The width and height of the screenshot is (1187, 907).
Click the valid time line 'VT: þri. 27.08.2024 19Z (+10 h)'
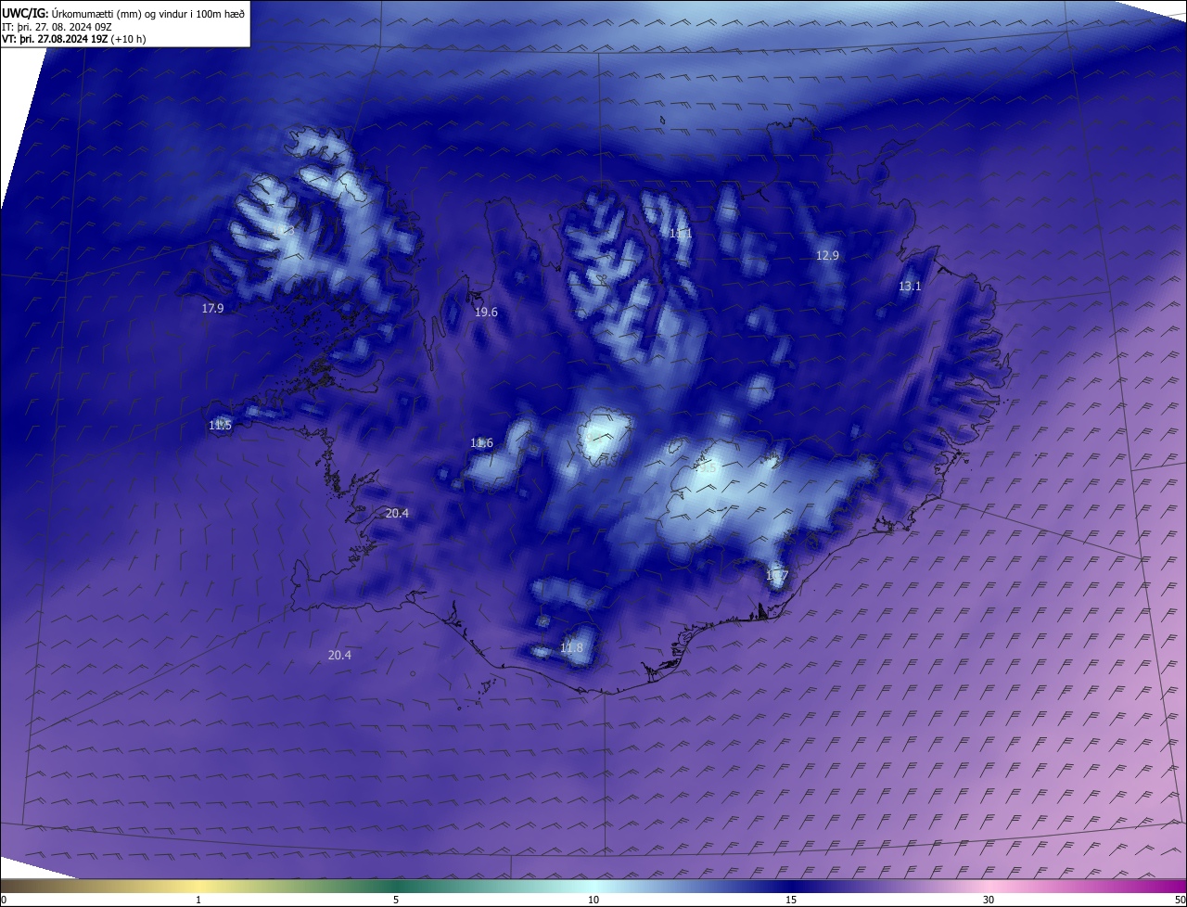point(74,39)
